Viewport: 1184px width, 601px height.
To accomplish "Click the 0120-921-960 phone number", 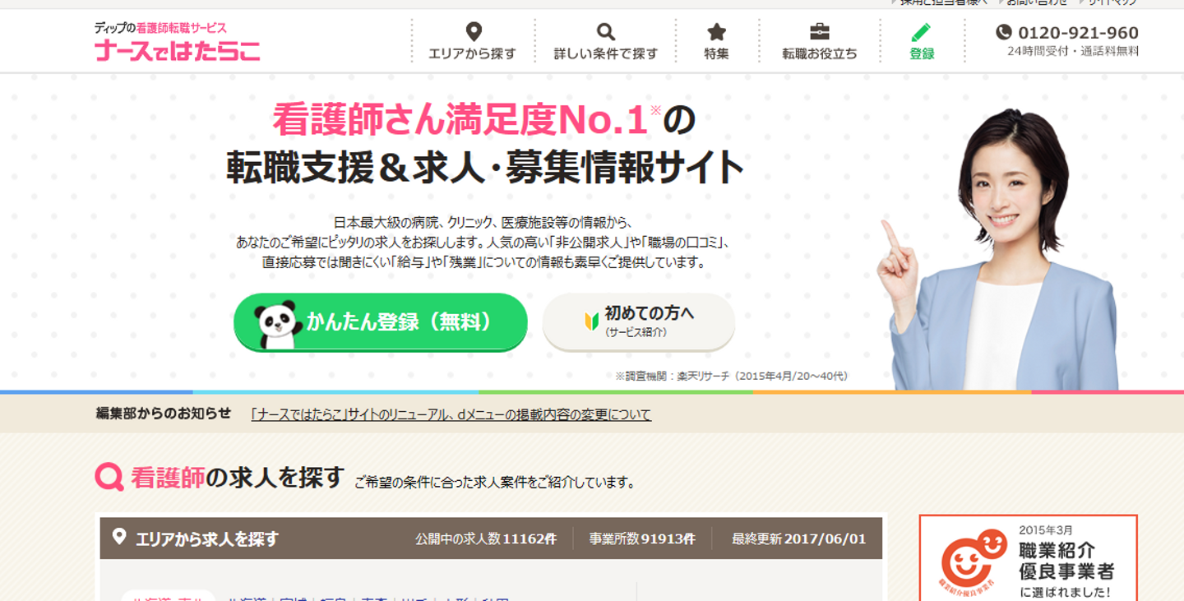I will [1078, 33].
